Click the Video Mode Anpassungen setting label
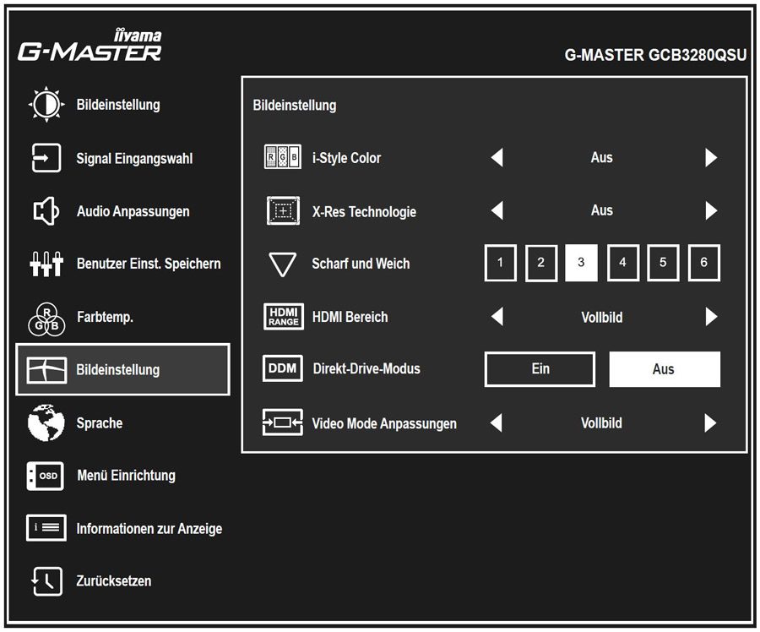 point(384,424)
